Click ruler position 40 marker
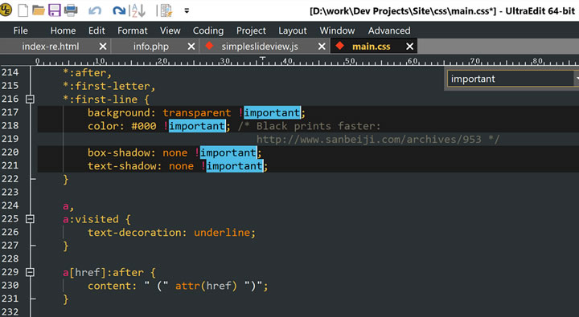This screenshot has height=317, width=579. [288, 61]
